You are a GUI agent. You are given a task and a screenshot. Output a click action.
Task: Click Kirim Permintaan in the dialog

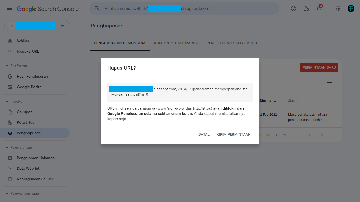pyautogui.click(x=233, y=134)
